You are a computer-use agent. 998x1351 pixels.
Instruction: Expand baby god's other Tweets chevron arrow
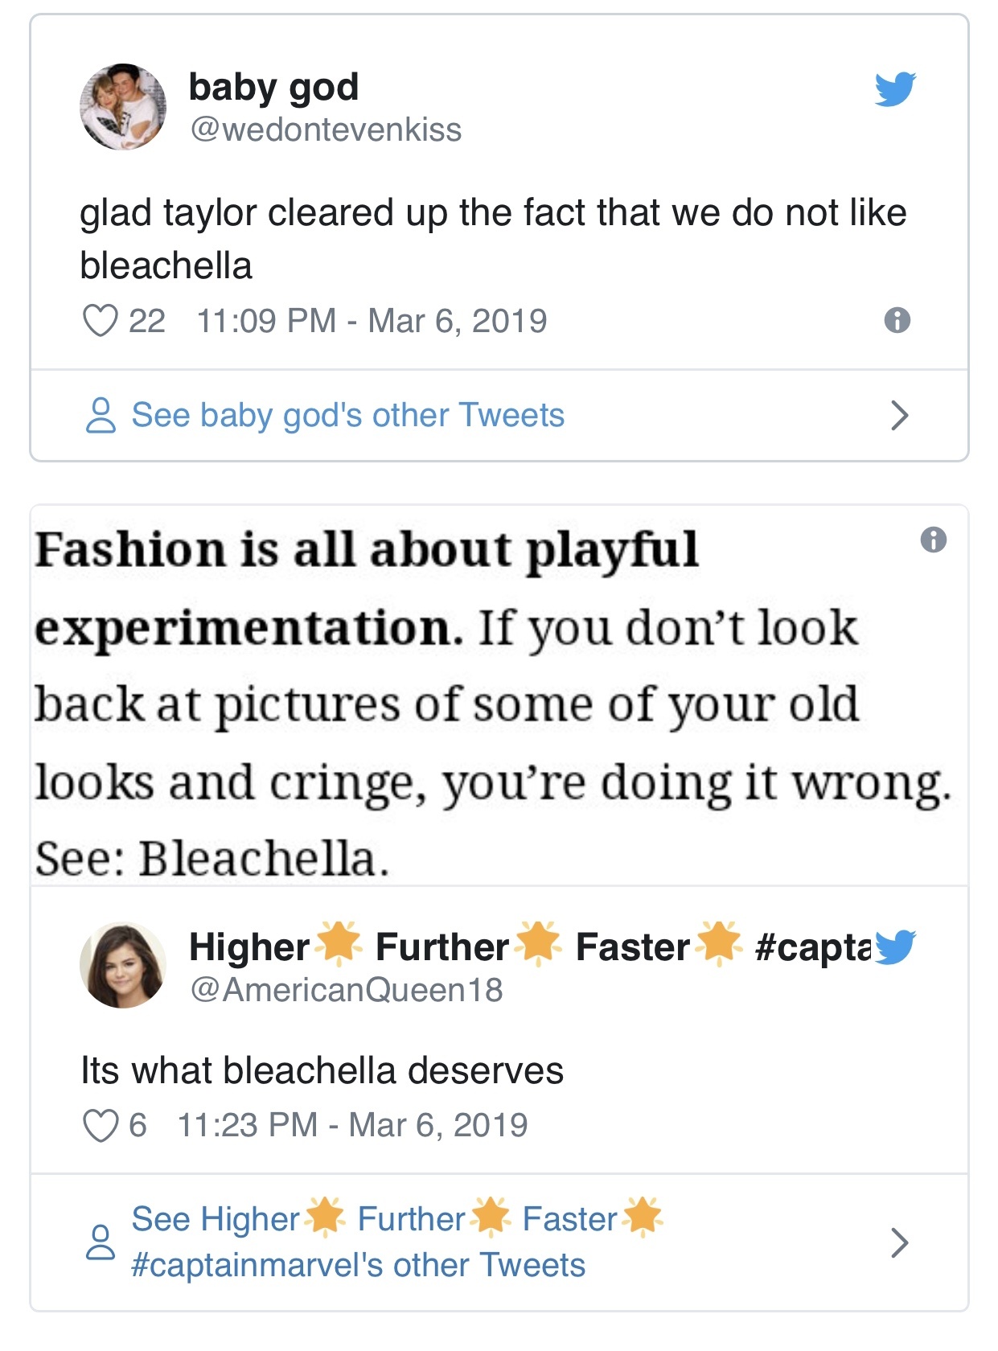899,416
